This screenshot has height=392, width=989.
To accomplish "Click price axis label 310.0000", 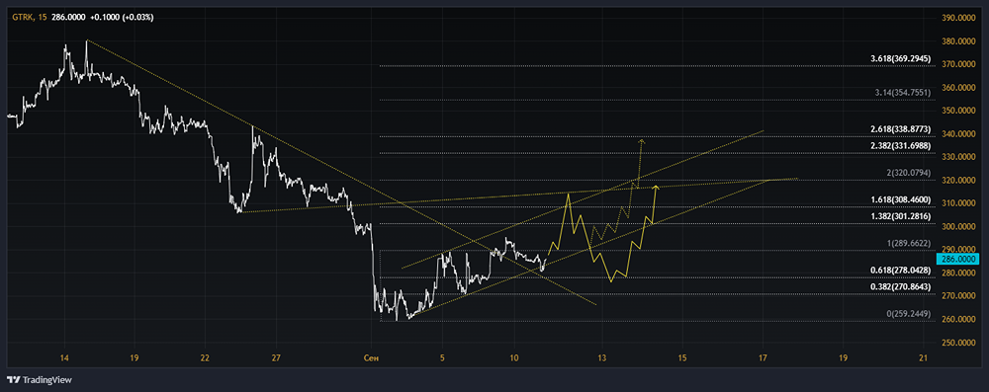I will [958, 203].
